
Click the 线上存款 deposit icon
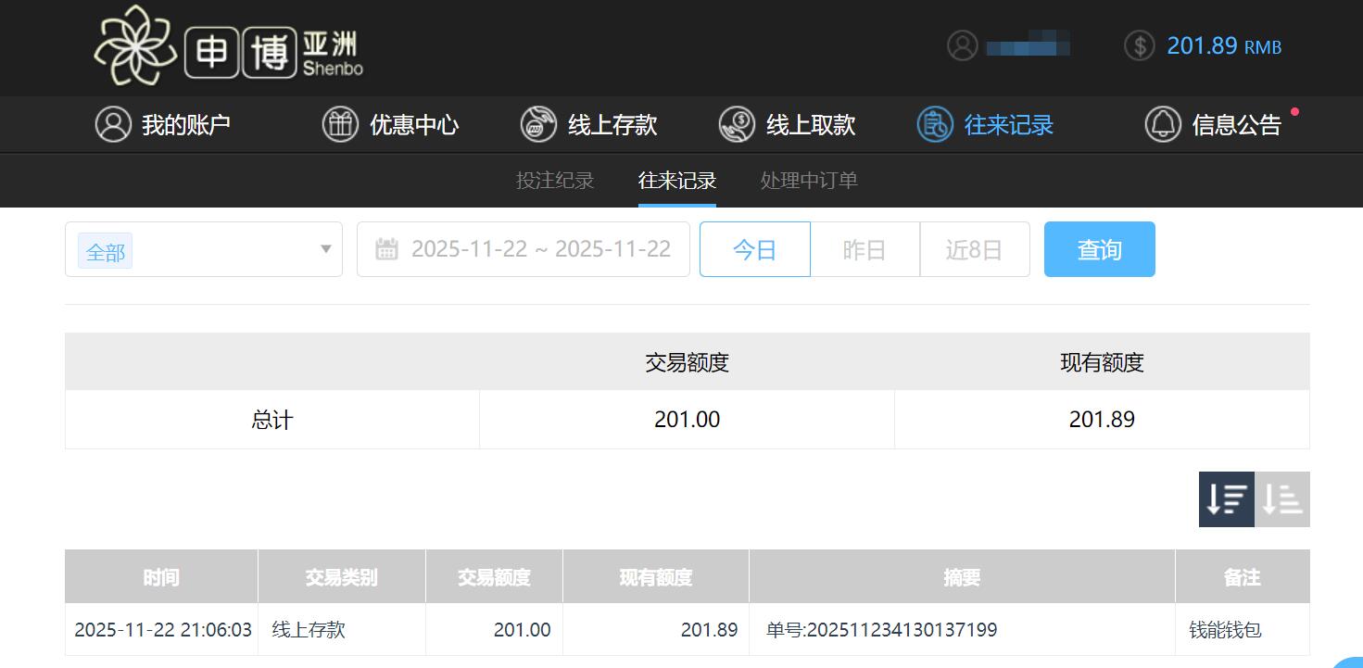(x=537, y=123)
